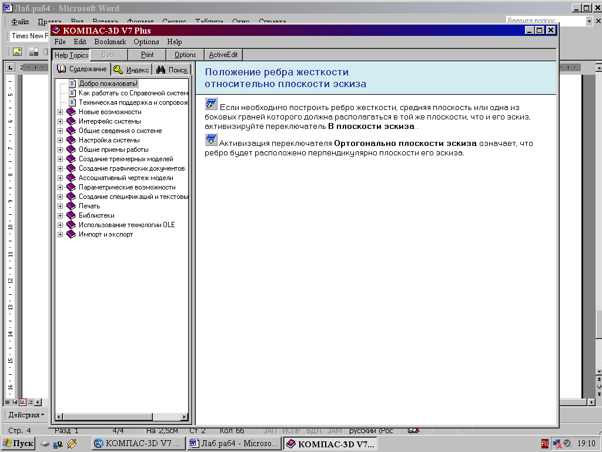602x452 pixels.
Task: Expand the 'Новые возможности' tree node
Action: point(61,112)
